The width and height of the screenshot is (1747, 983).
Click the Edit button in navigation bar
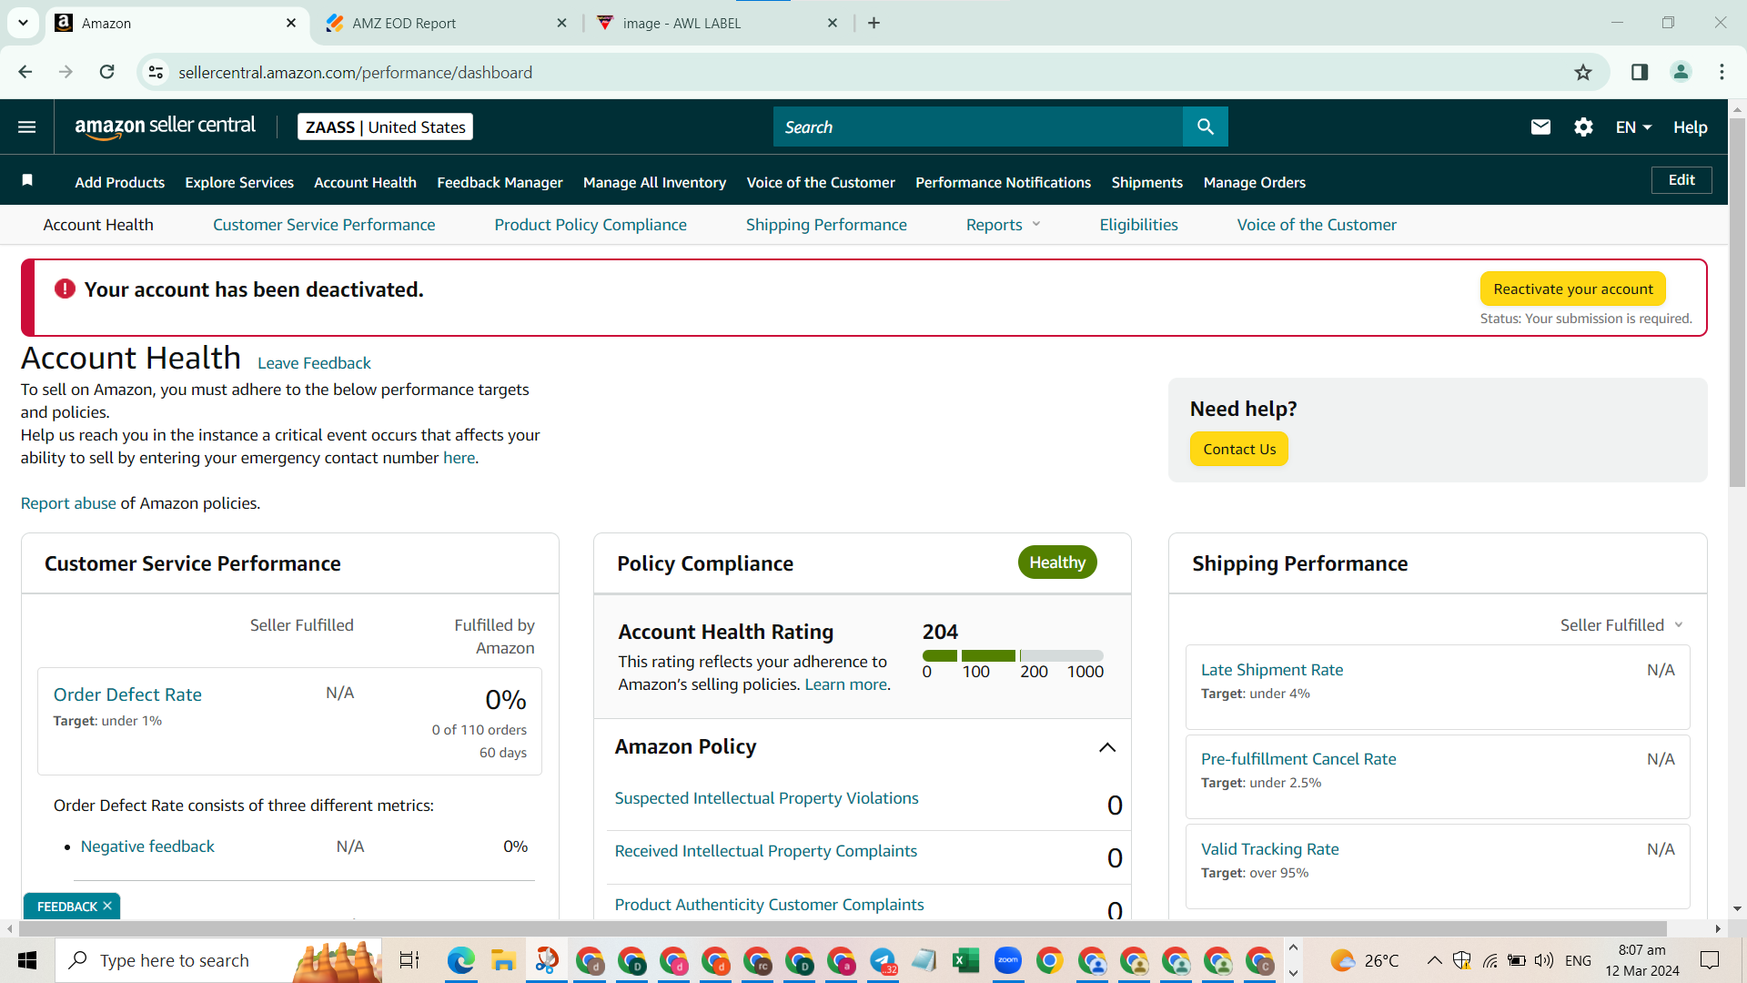(1681, 180)
